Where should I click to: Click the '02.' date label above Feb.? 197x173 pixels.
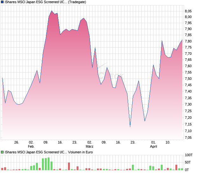coord(31,143)
